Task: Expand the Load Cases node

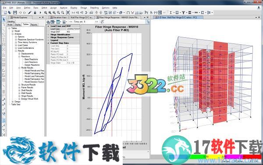Action: 16,45
